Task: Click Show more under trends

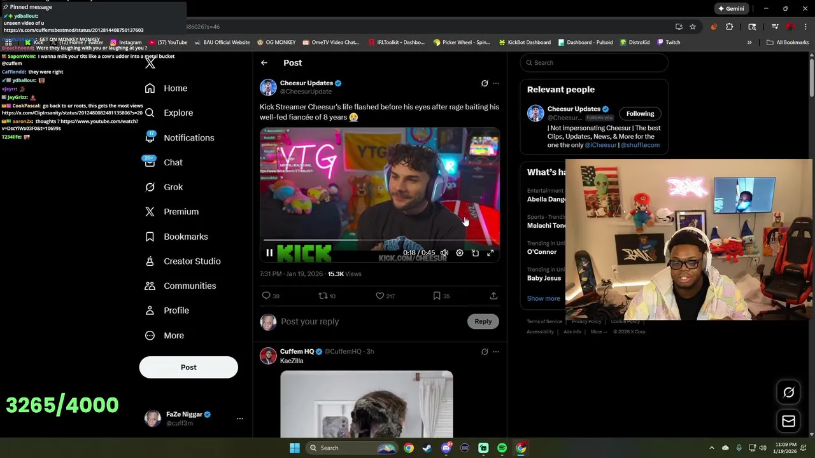Action: click(x=543, y=298)
